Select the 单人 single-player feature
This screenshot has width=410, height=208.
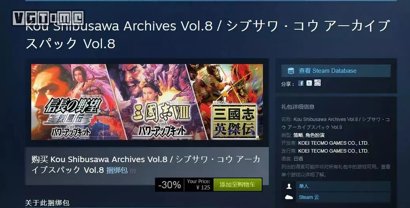304,186
